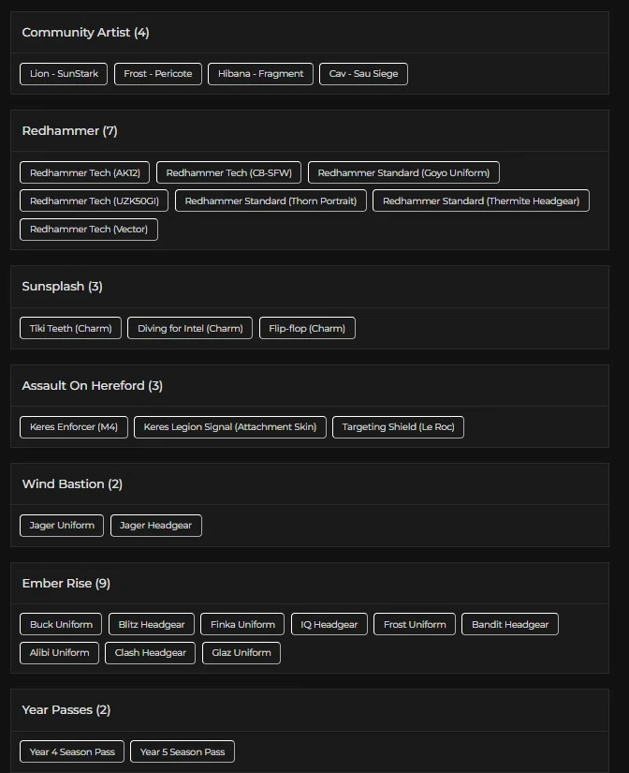629x773 pixels.
Task: Choose Keres Enforcer (M4) skin
Action: coord(74,427)
